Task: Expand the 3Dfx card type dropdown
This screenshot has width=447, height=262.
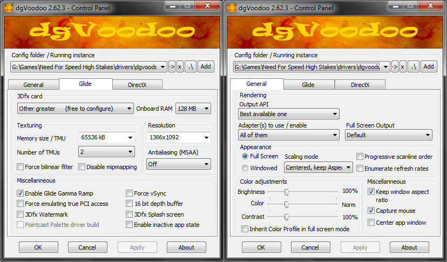Action: coord(75,109)
